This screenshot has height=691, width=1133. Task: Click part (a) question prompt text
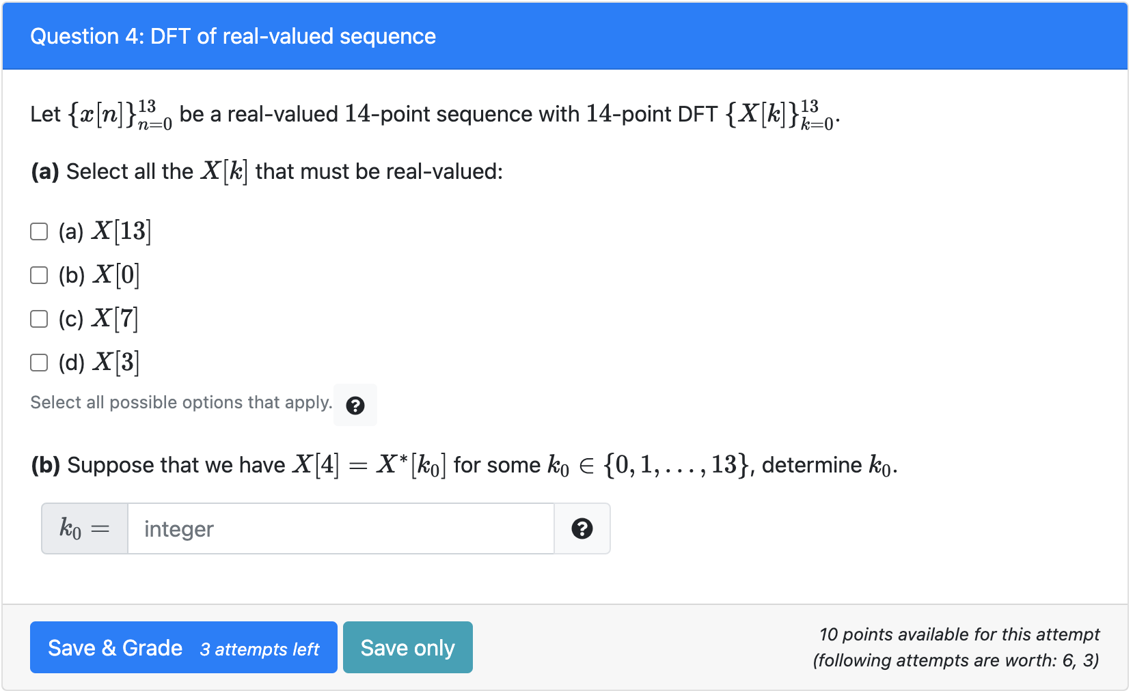(x=267, y=171)
